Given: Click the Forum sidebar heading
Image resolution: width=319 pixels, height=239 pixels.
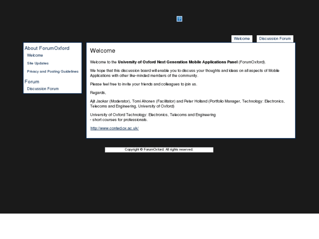Looking at the screenshot, I should (32, 82).
